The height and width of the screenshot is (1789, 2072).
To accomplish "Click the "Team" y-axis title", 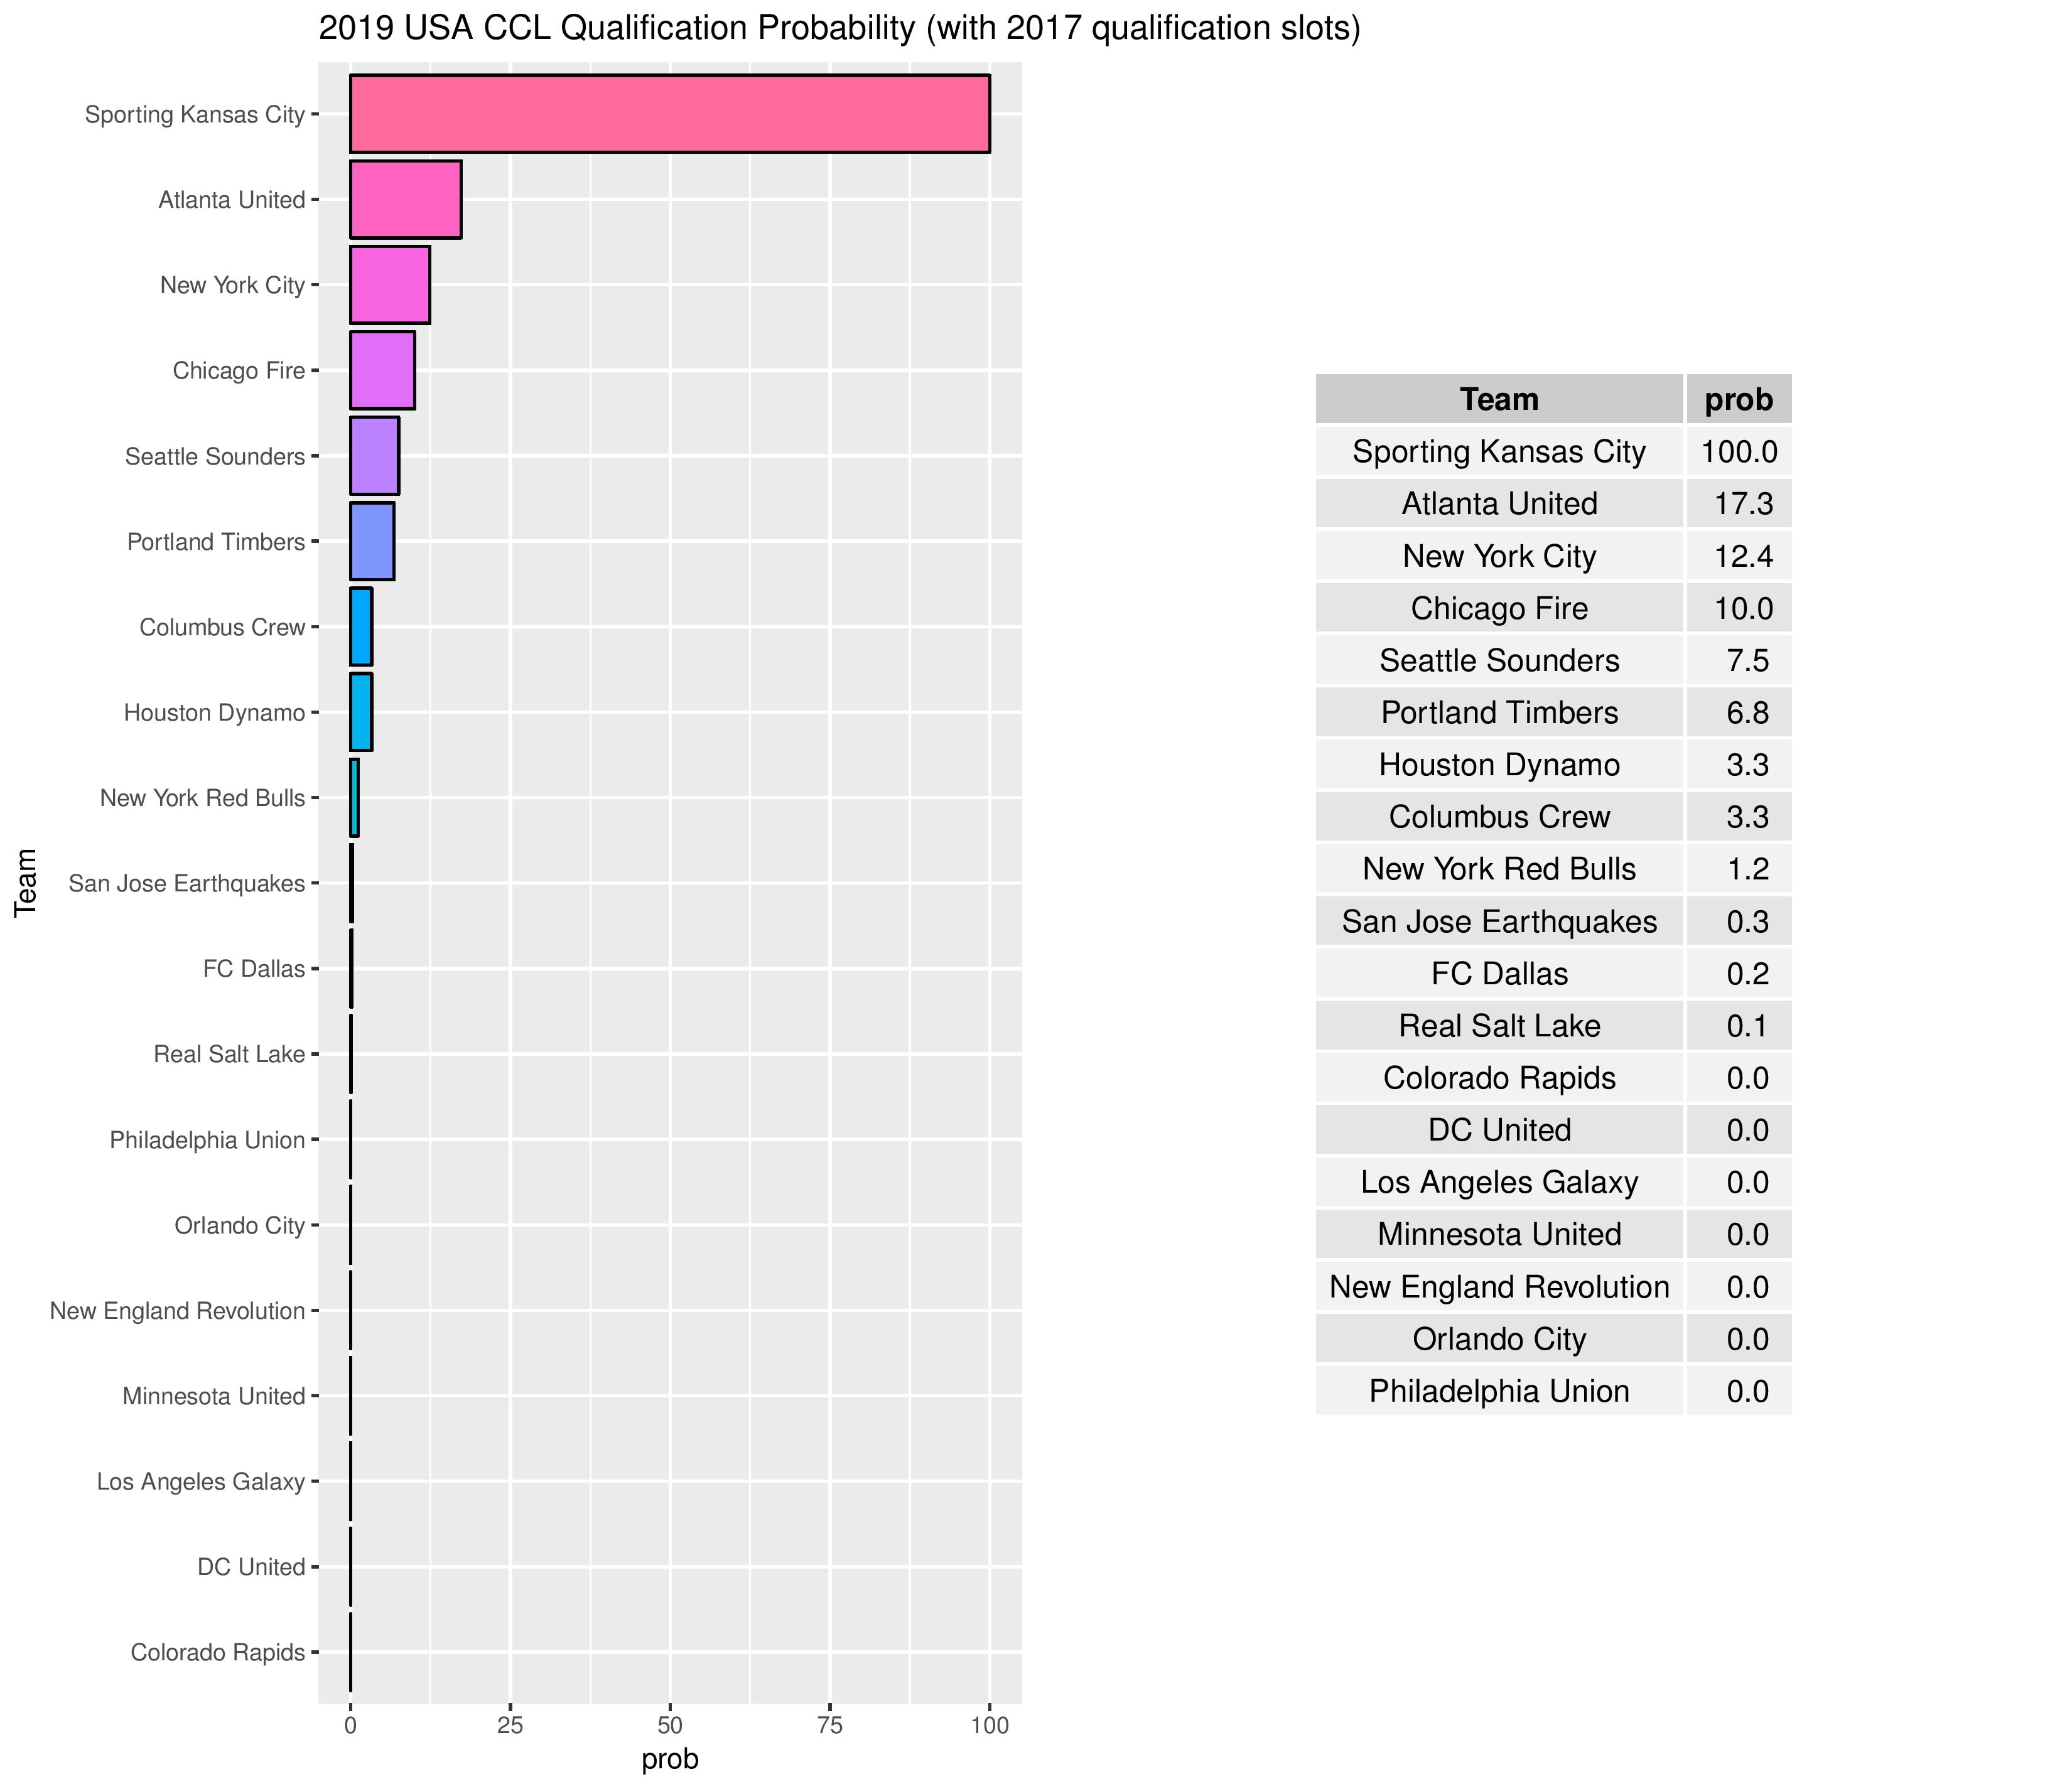I will 26,882.
